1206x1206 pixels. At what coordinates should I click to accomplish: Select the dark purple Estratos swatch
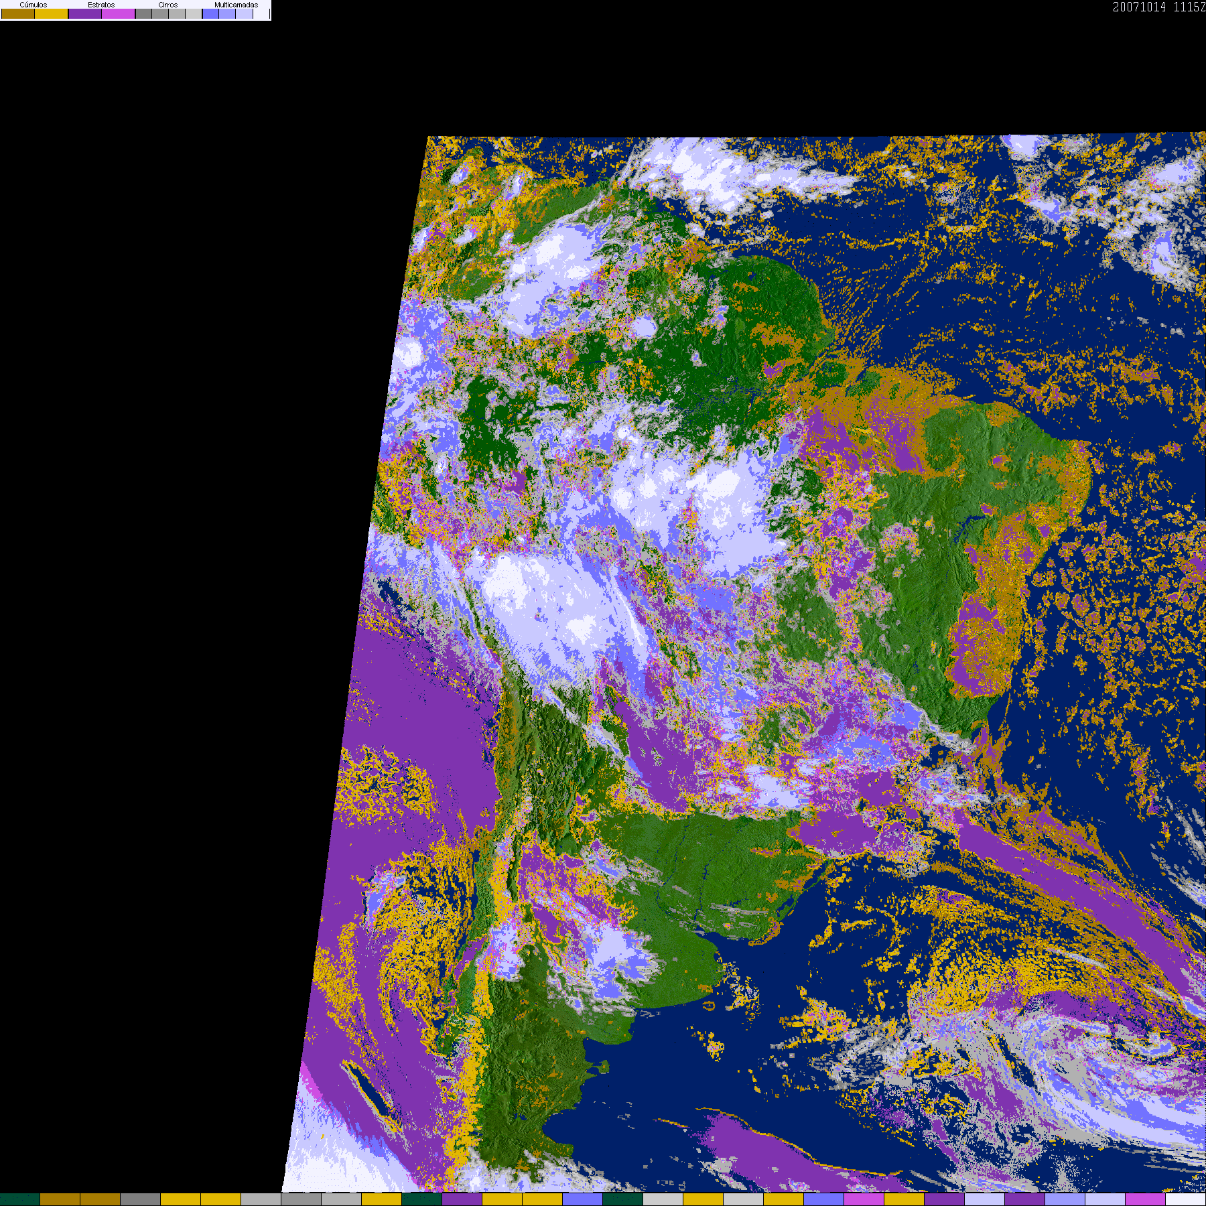[85, 13]
